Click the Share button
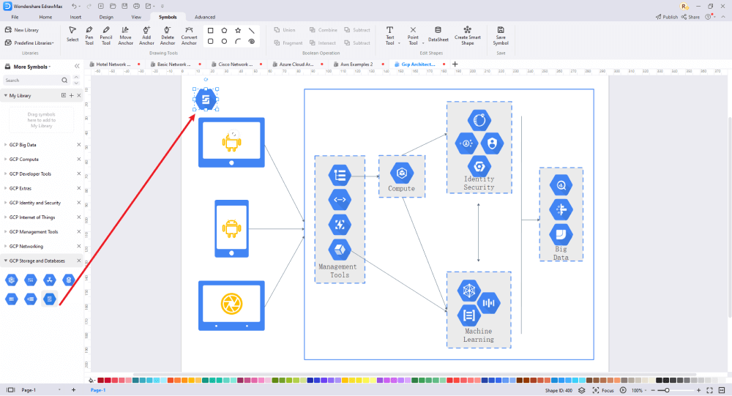 tap(690, 17)
